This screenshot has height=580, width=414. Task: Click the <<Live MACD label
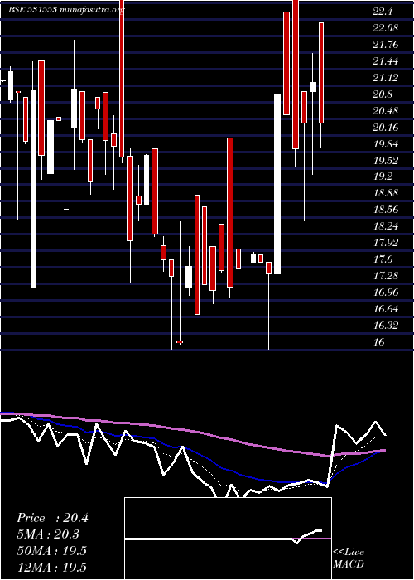click(349, 558)
